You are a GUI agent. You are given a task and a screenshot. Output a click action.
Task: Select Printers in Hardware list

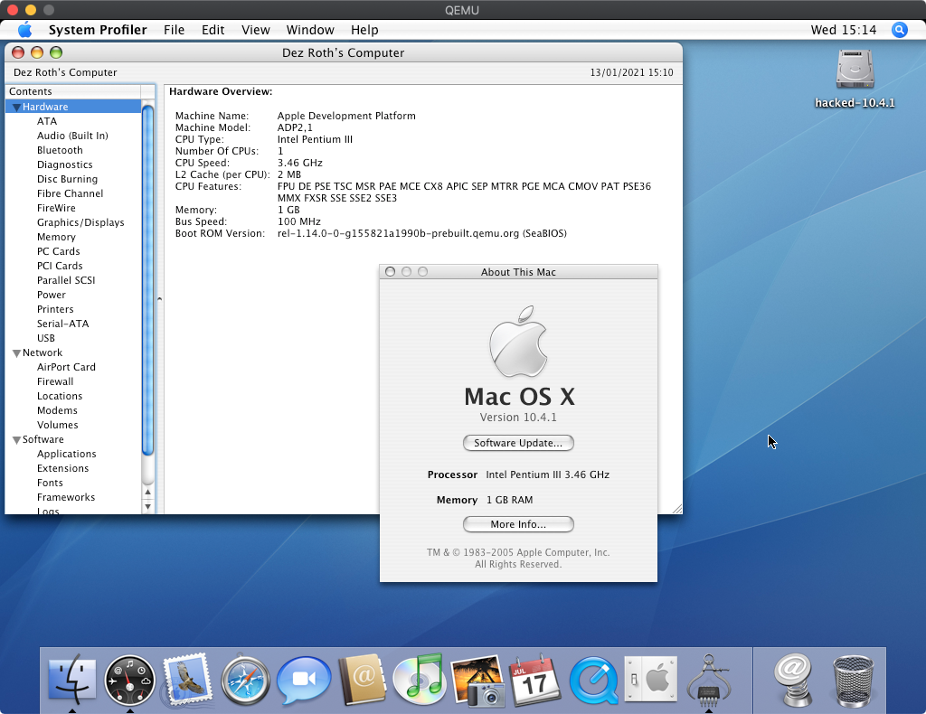tap(55, 309)
